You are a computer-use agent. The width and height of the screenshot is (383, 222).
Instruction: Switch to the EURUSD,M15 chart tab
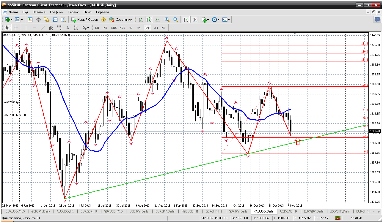pos(16,211)
